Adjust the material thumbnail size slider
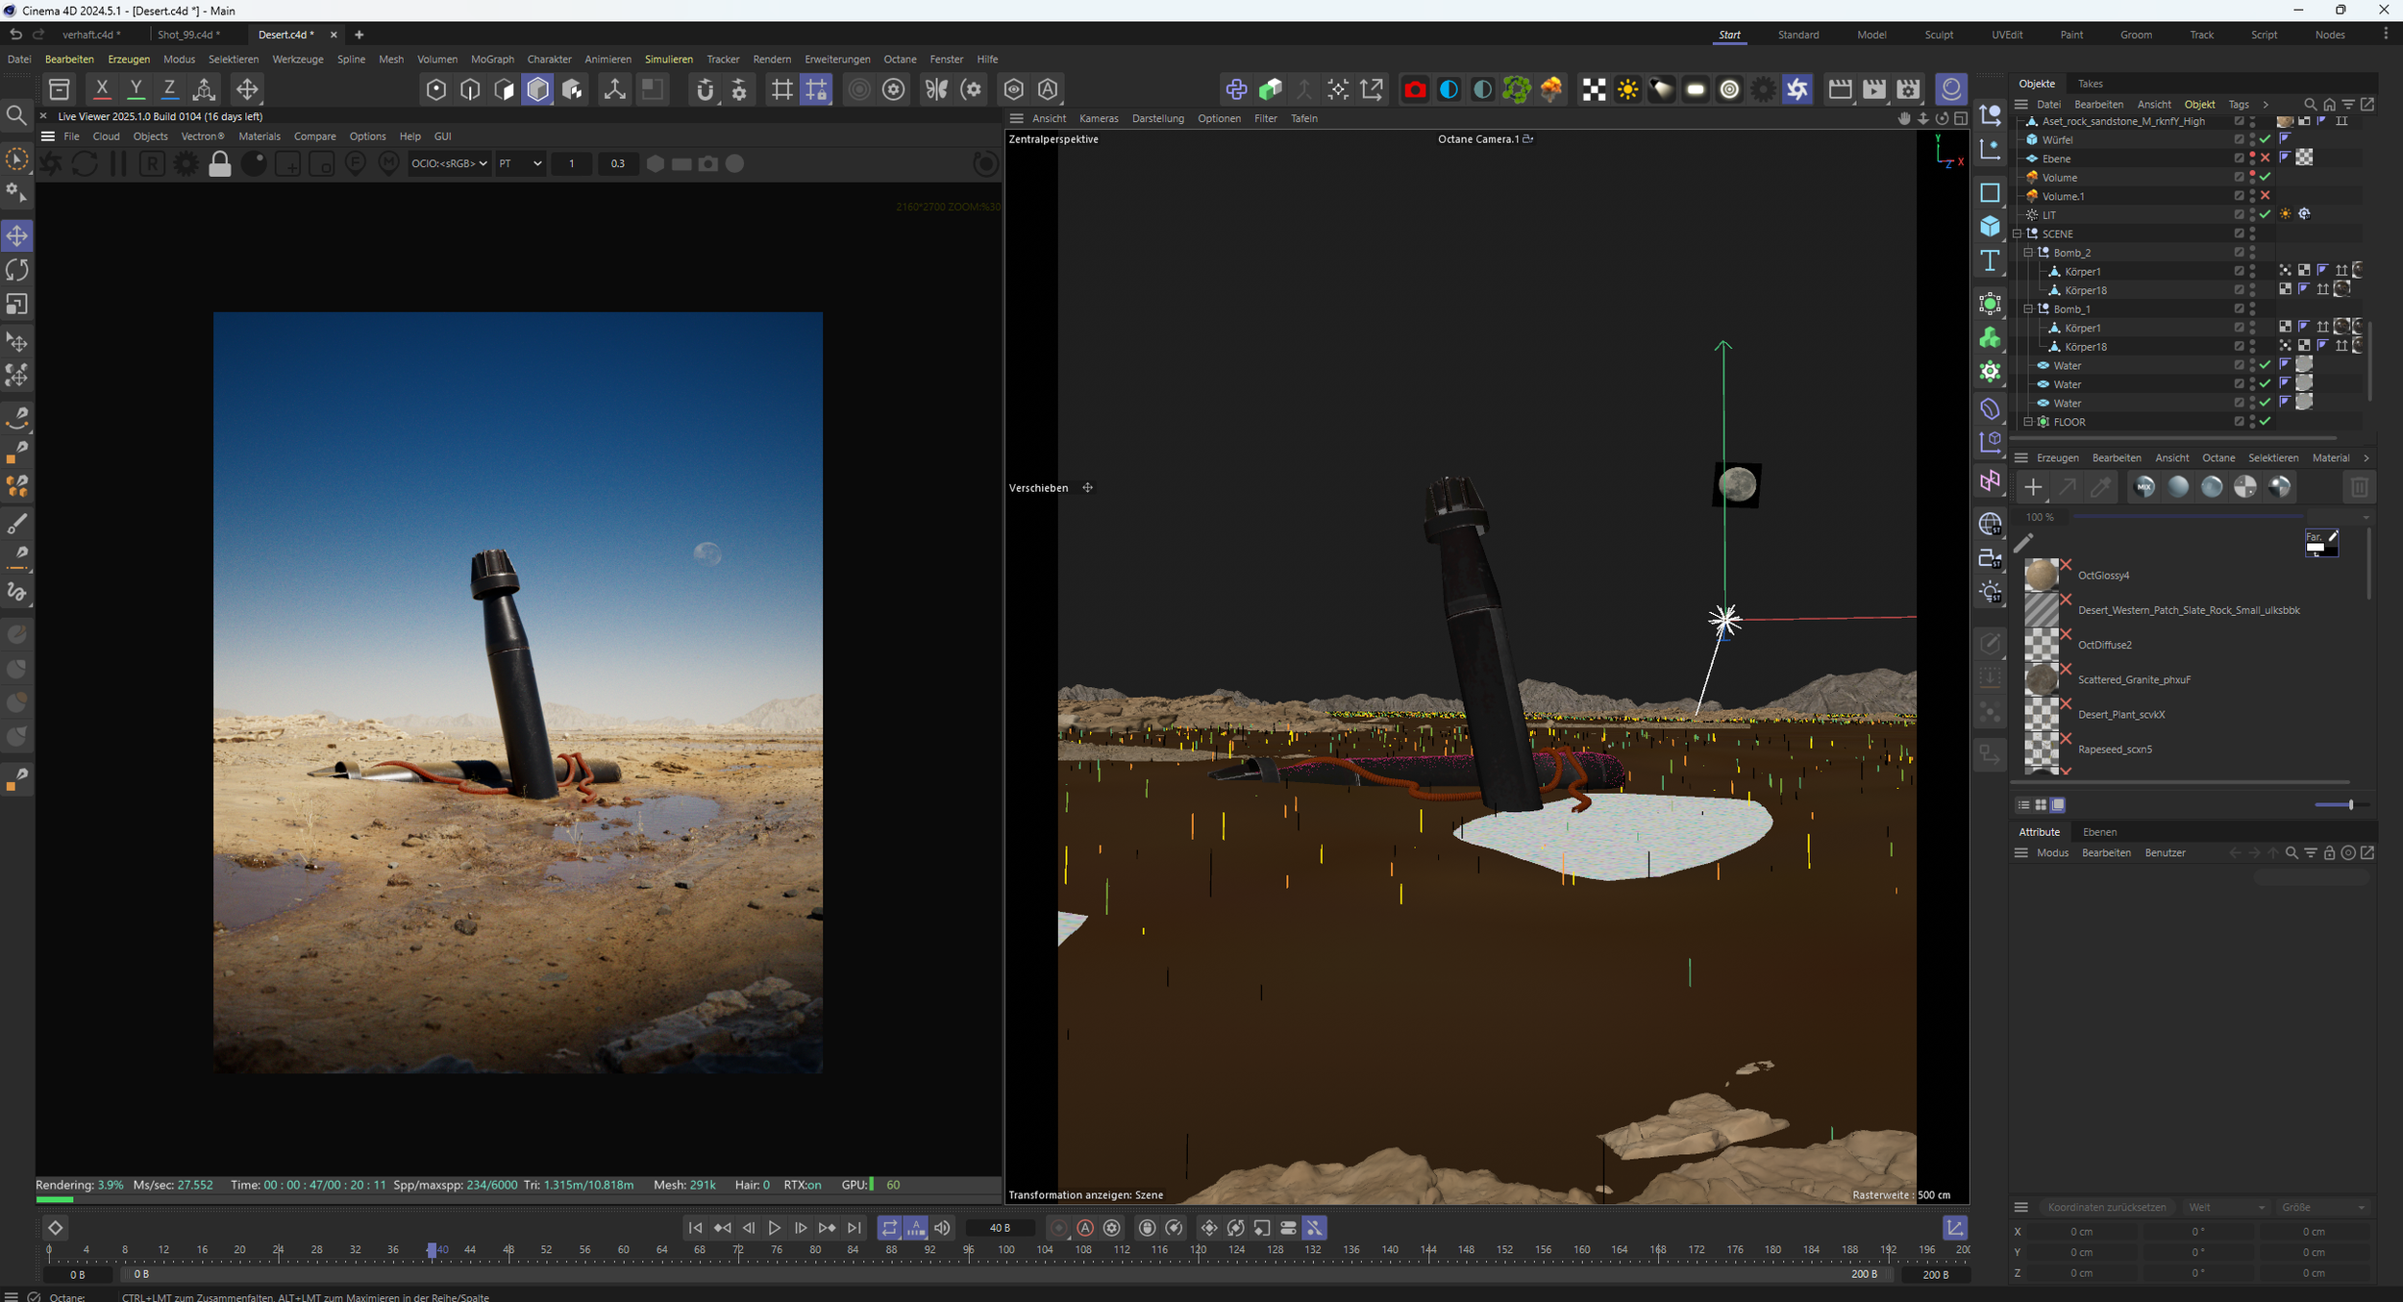 click(x=2349, y=805)
